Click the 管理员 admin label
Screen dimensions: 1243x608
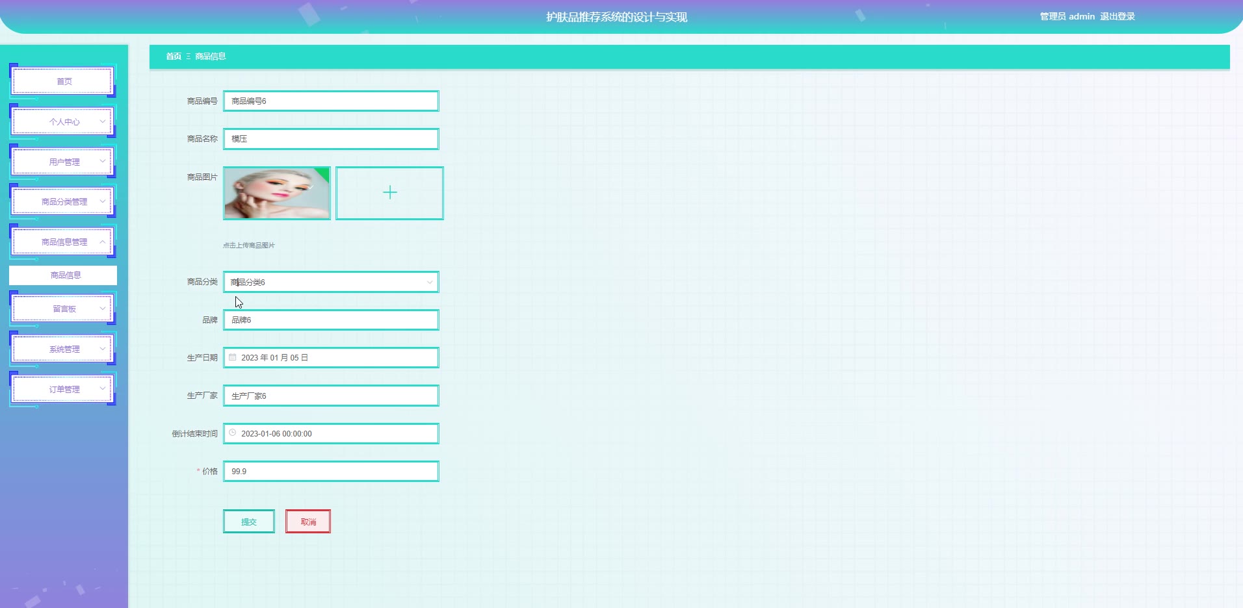coord(1067,16)
